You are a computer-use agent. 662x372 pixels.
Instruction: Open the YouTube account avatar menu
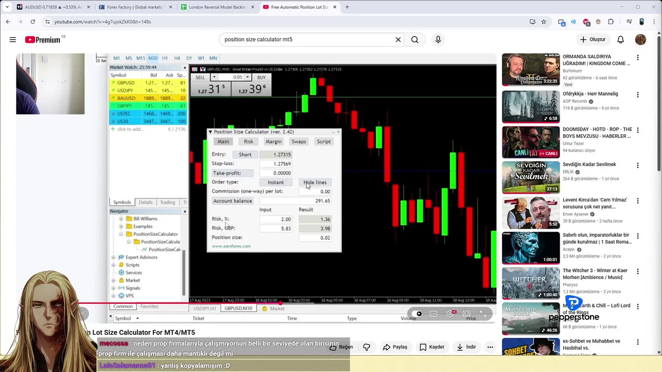641,39
